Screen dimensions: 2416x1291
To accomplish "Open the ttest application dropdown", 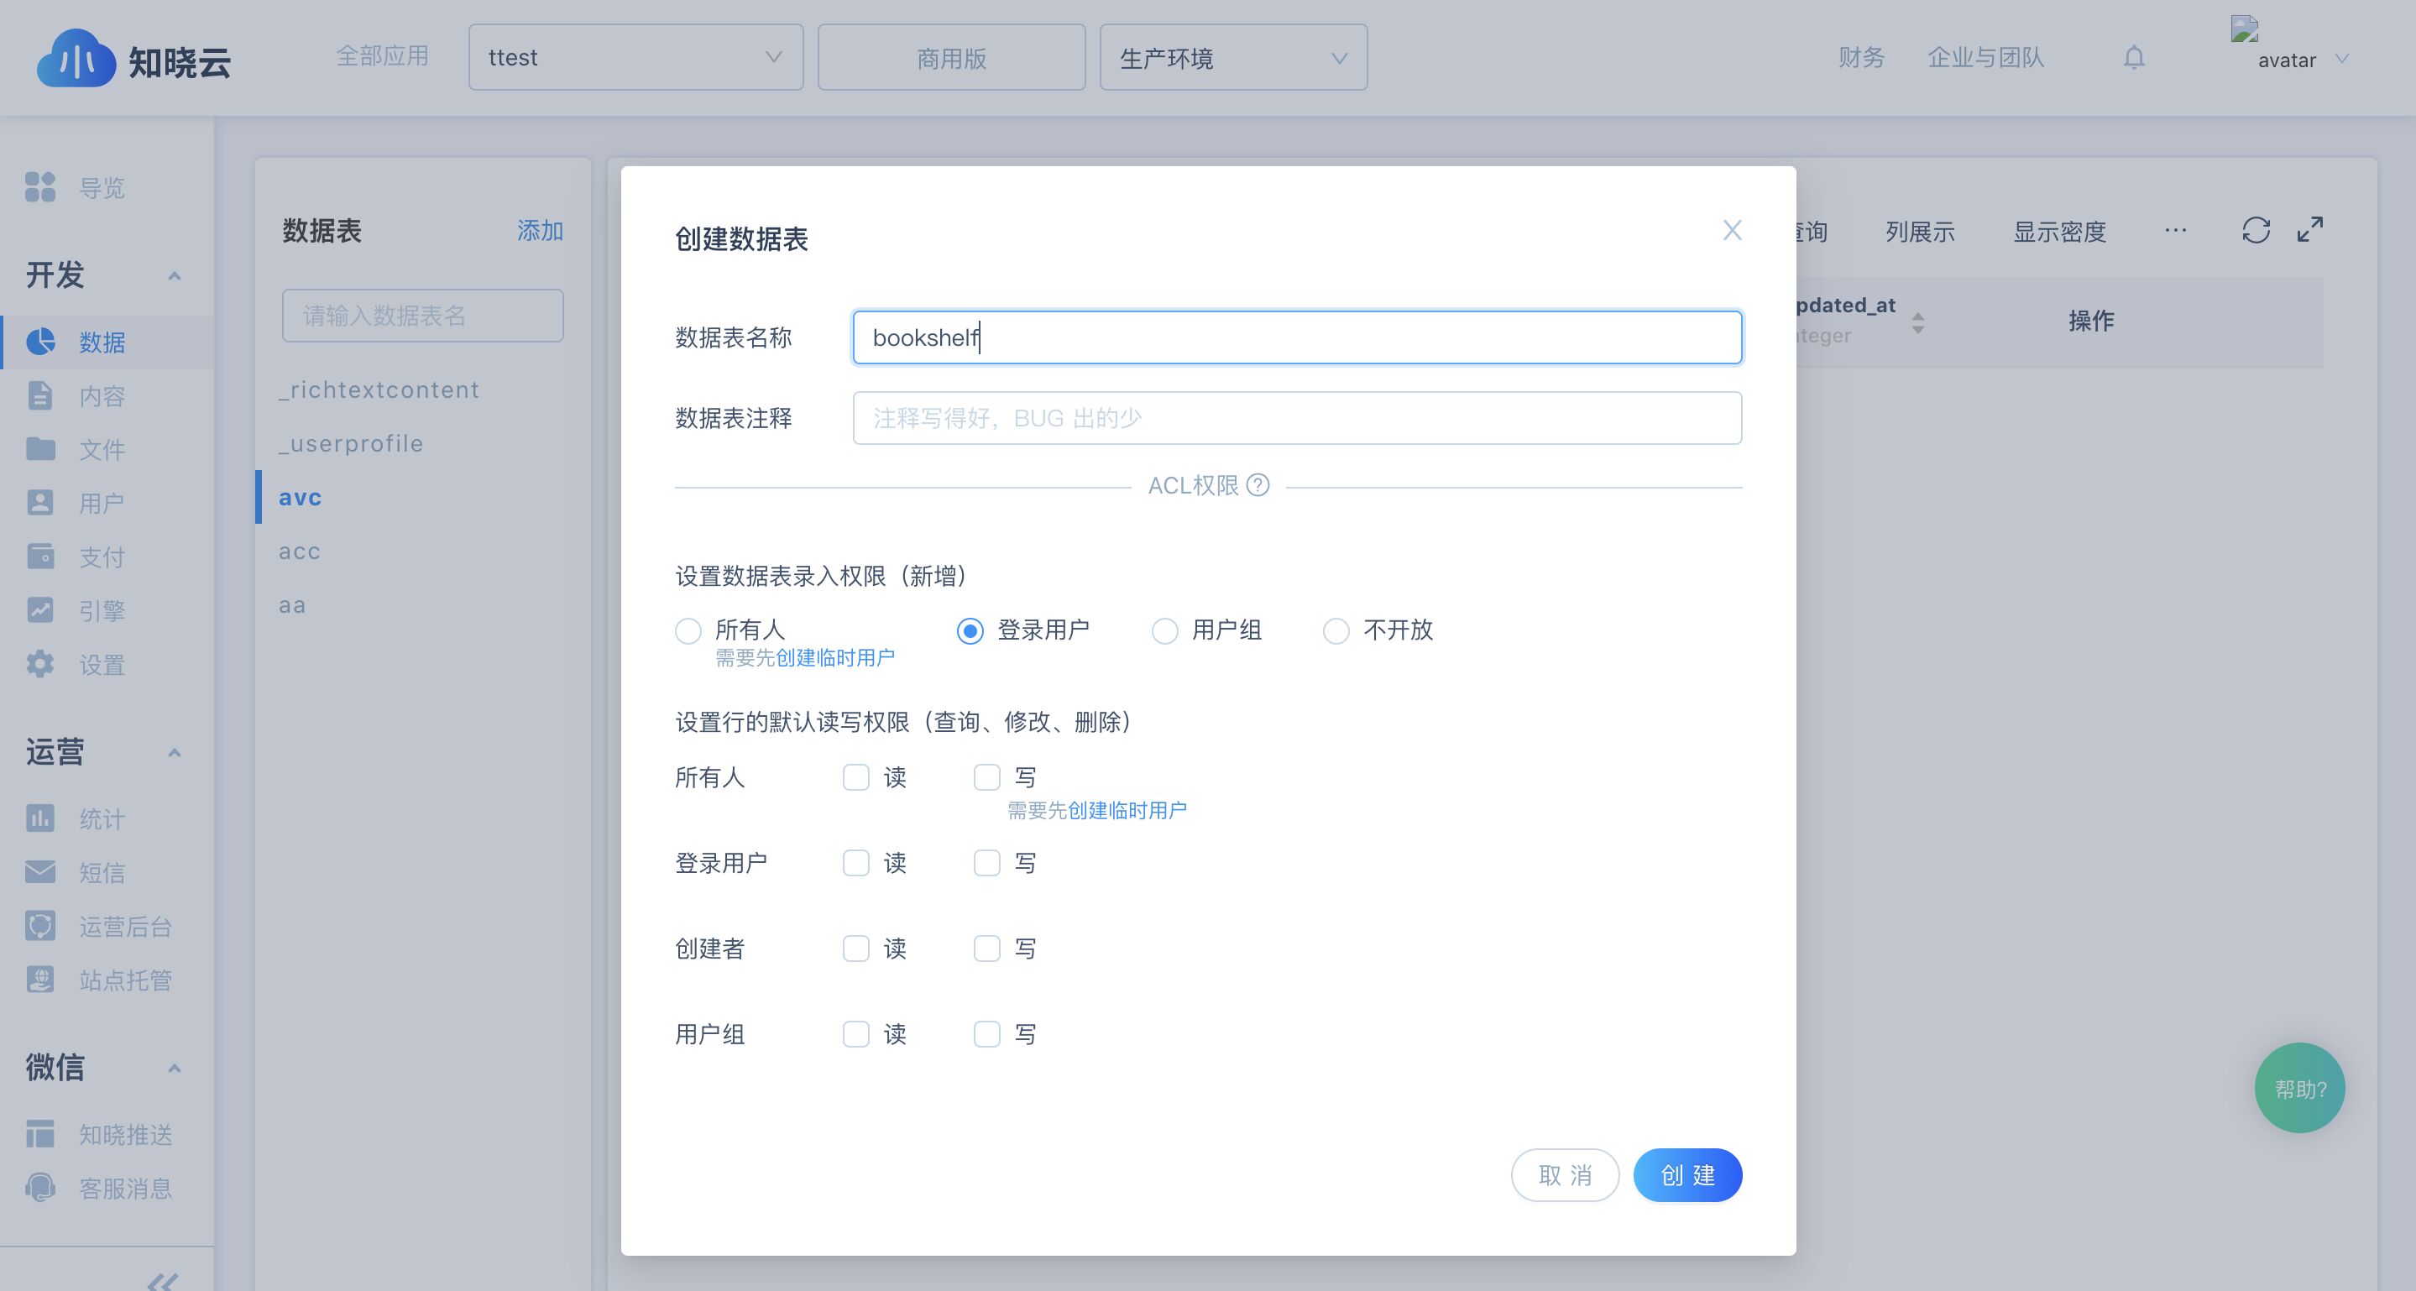I will click(x=635, y=57).
